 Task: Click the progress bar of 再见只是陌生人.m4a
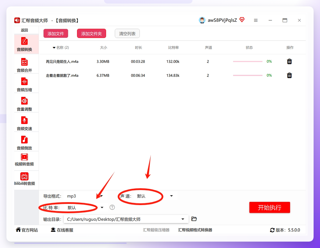(x=248, y=61)
